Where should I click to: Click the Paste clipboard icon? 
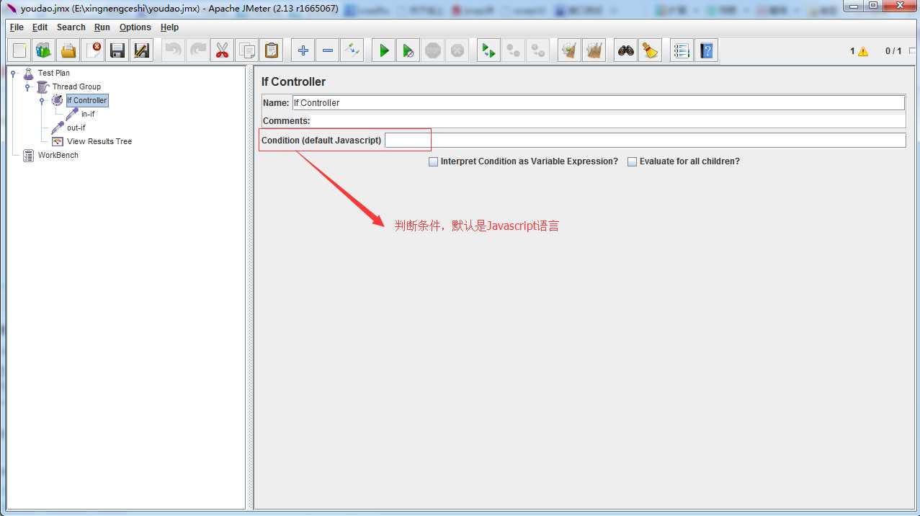point(271,50)
